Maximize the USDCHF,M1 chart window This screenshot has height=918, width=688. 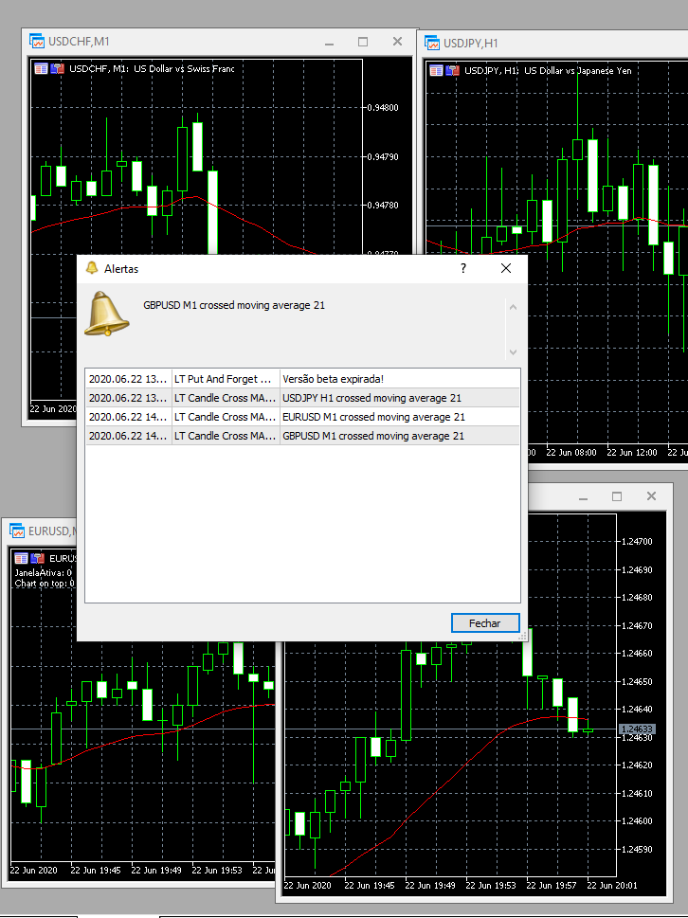(x=363, y=42)
